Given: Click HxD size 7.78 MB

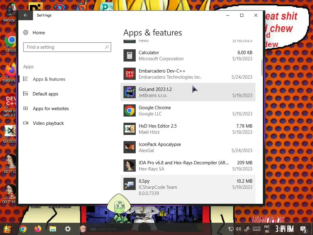Looking at the screenshot, I should pyautogui.click(x=244, y=126).
